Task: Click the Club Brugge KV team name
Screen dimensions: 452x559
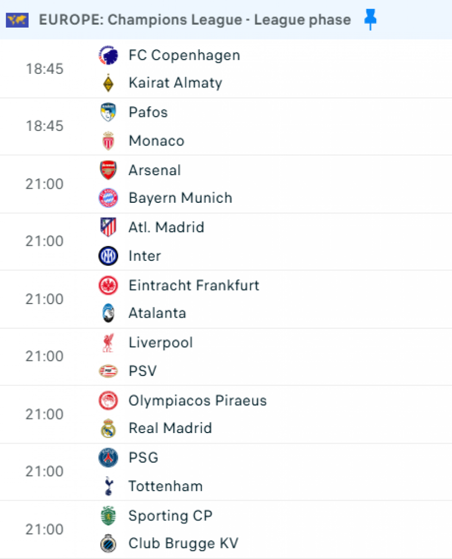Action: coord(183,543)
